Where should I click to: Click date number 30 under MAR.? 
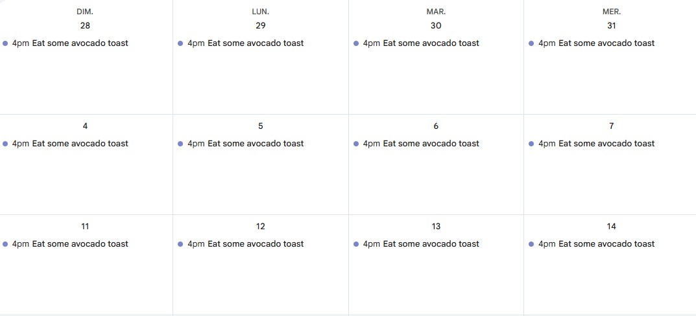pos(436,26)
